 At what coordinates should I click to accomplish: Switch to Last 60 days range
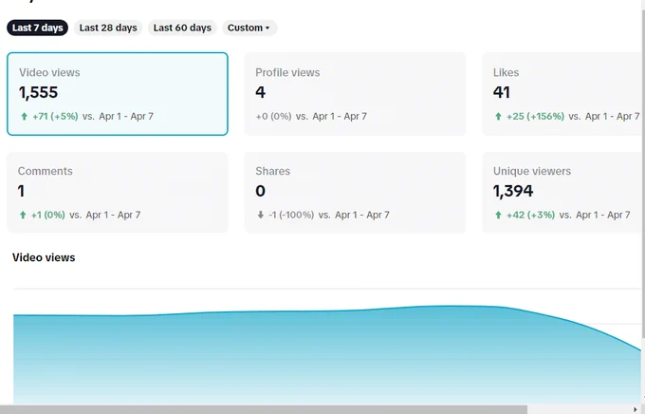point(182,28)
